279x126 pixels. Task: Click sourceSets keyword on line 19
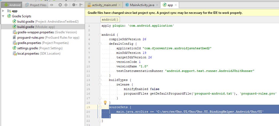coord(118,107)
